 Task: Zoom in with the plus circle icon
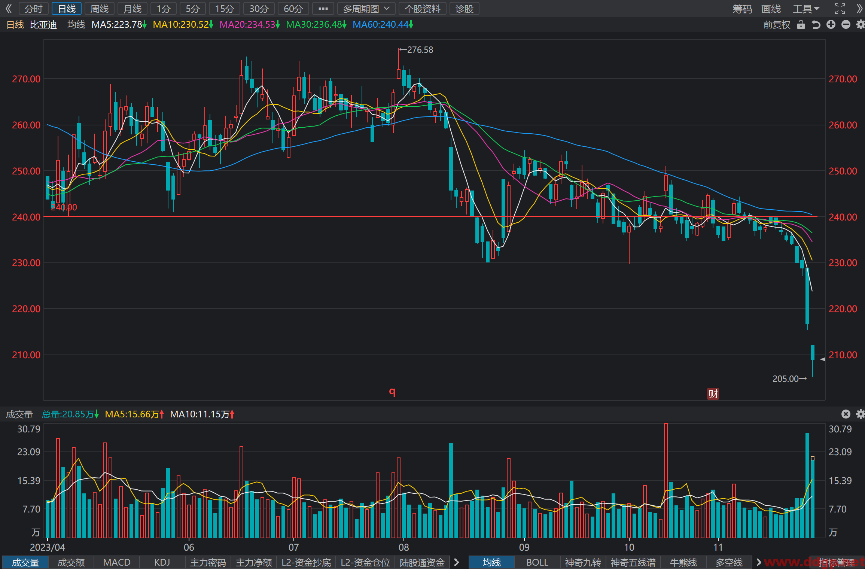click(x=831, y=25)
